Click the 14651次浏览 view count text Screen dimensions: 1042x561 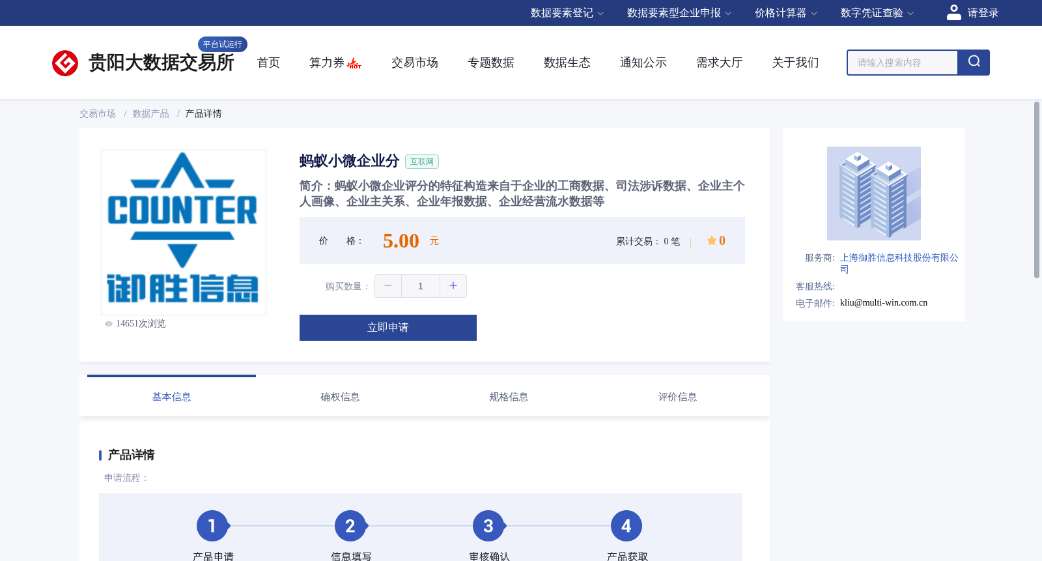click(141, 324)
